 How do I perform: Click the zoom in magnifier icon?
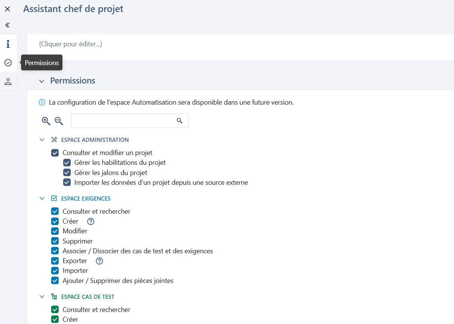(46, 121)
